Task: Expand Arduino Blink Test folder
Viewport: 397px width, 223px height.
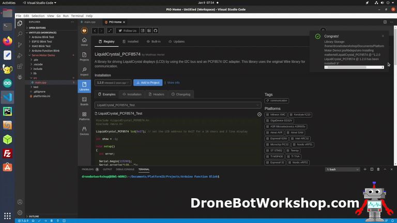Action: tap(43, 37)
